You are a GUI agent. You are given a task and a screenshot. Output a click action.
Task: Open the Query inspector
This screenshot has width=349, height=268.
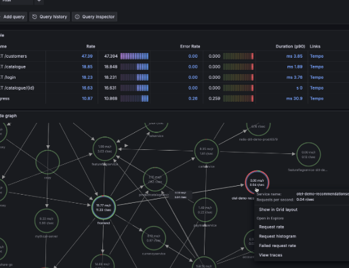(x=94, y=17)
